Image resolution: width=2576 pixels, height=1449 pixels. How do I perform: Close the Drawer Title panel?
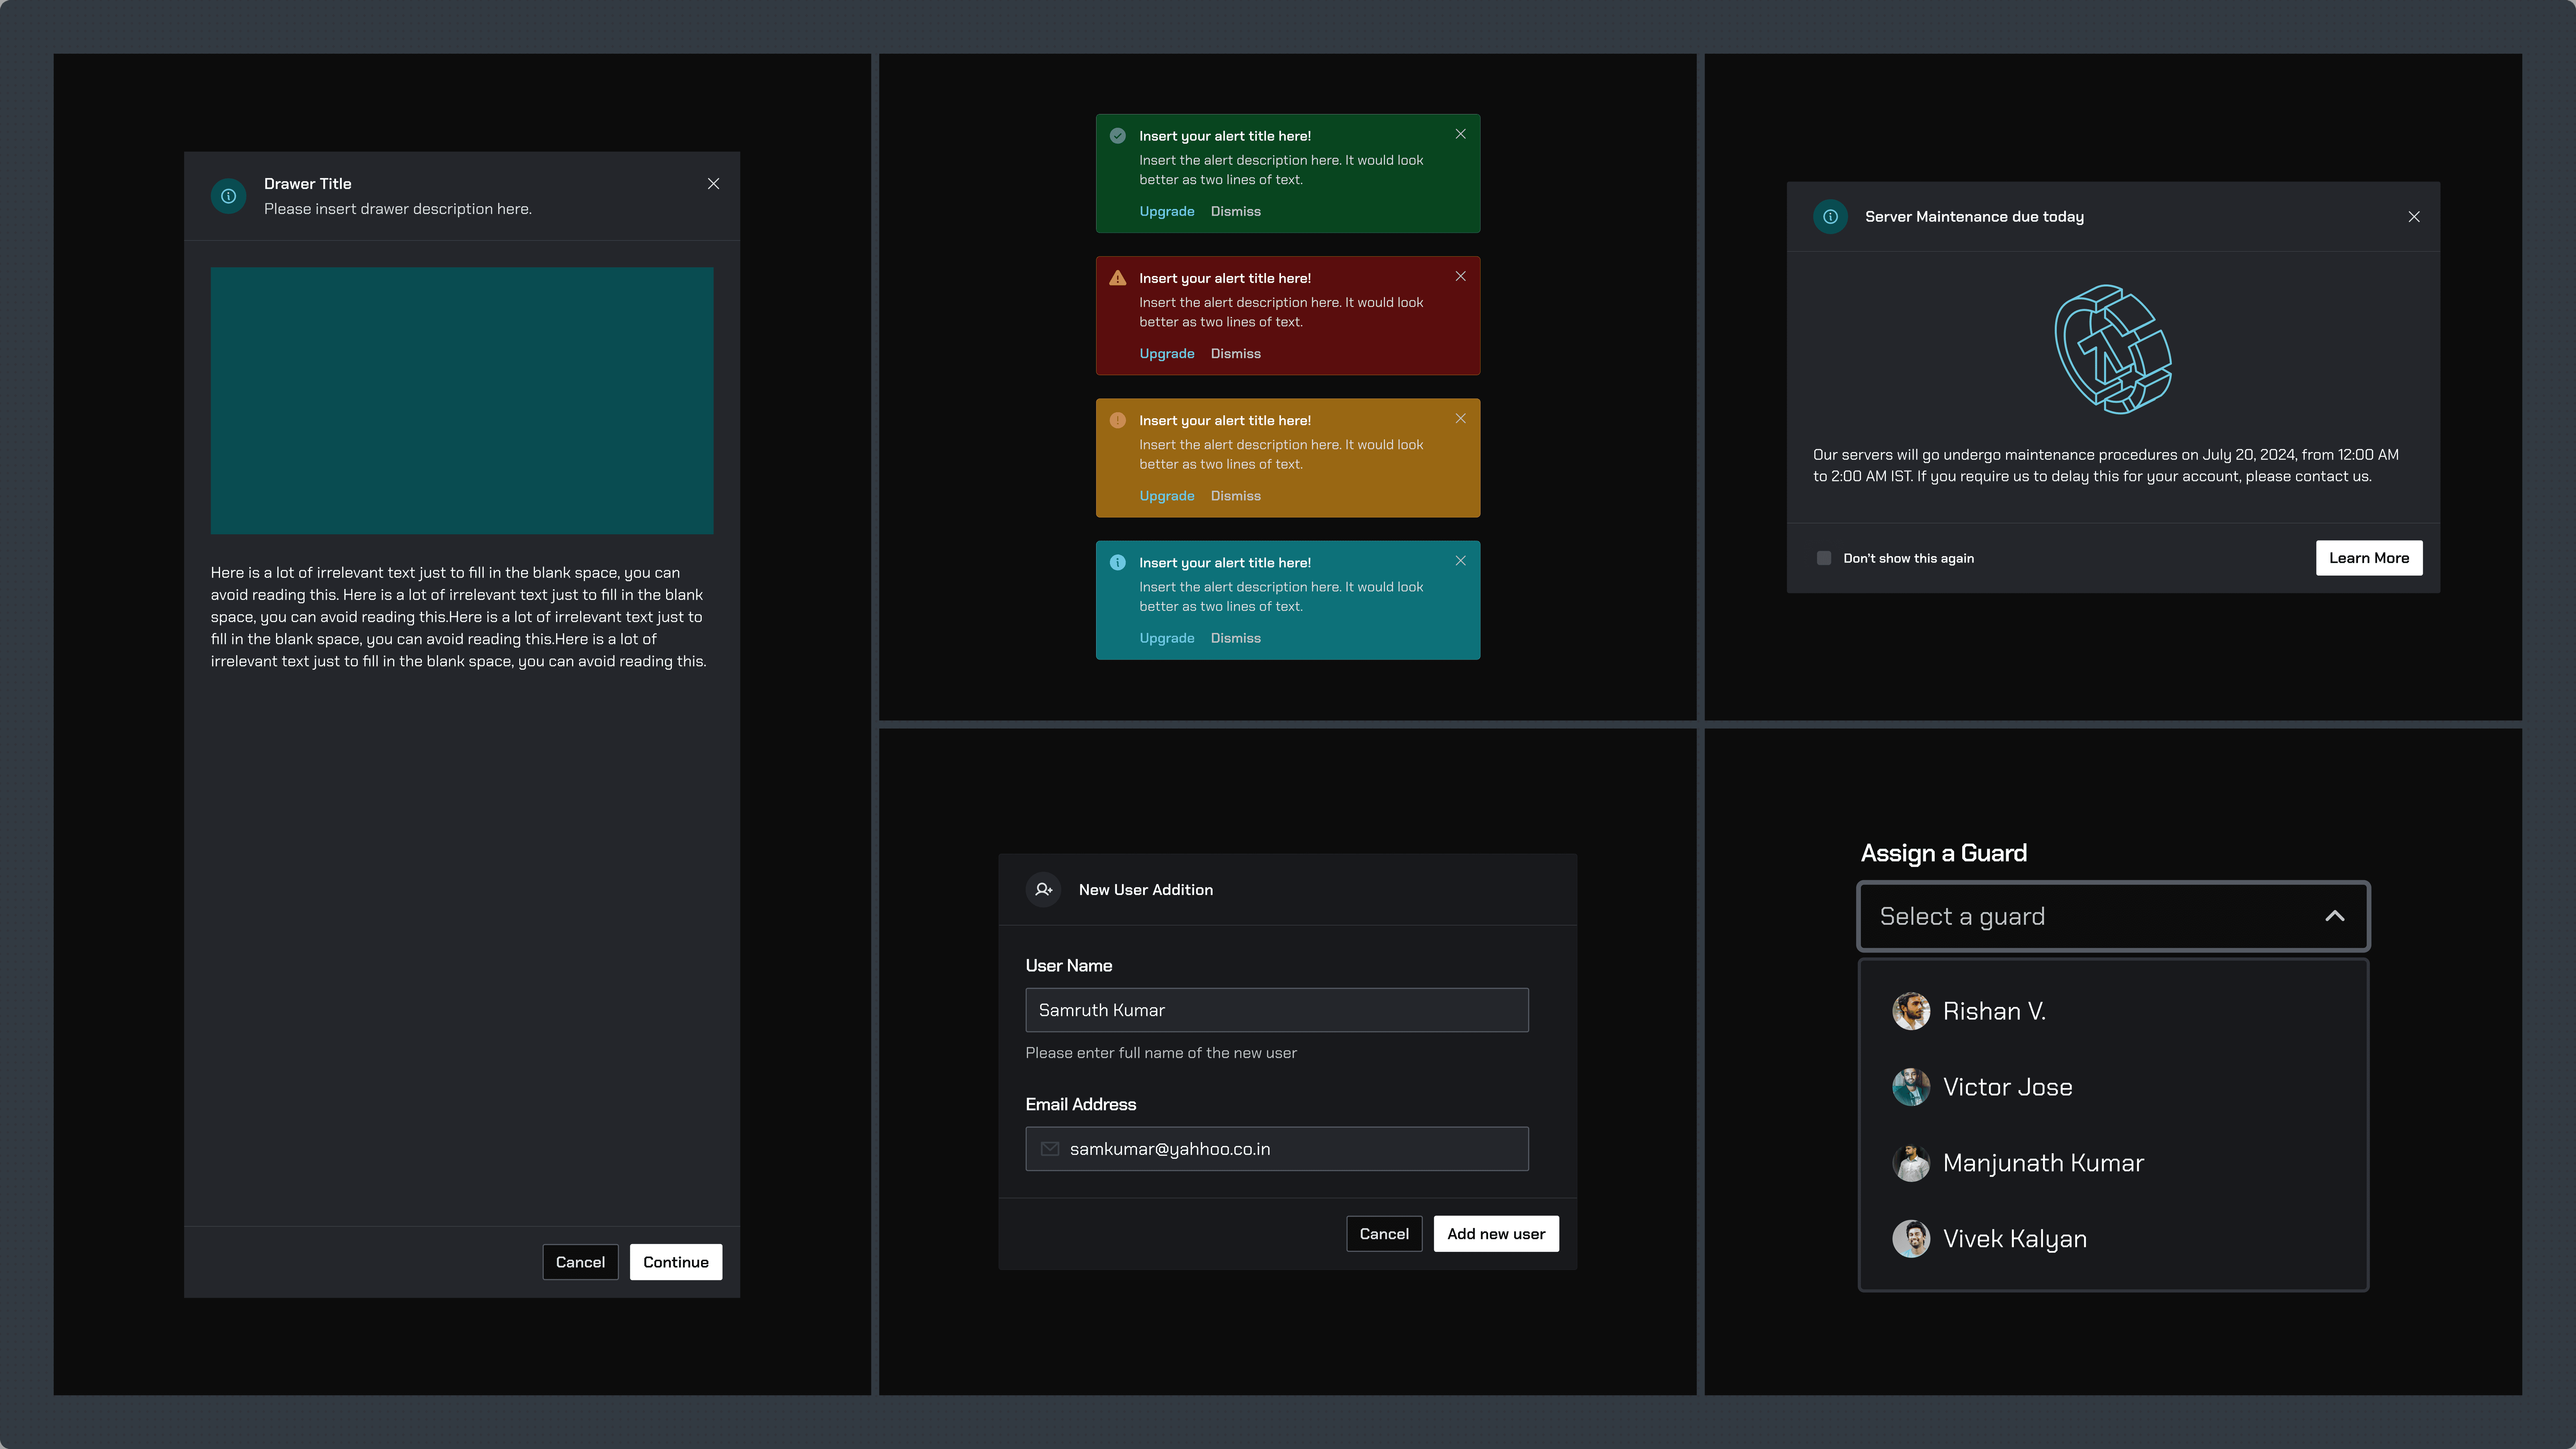(x=713, y=184)
